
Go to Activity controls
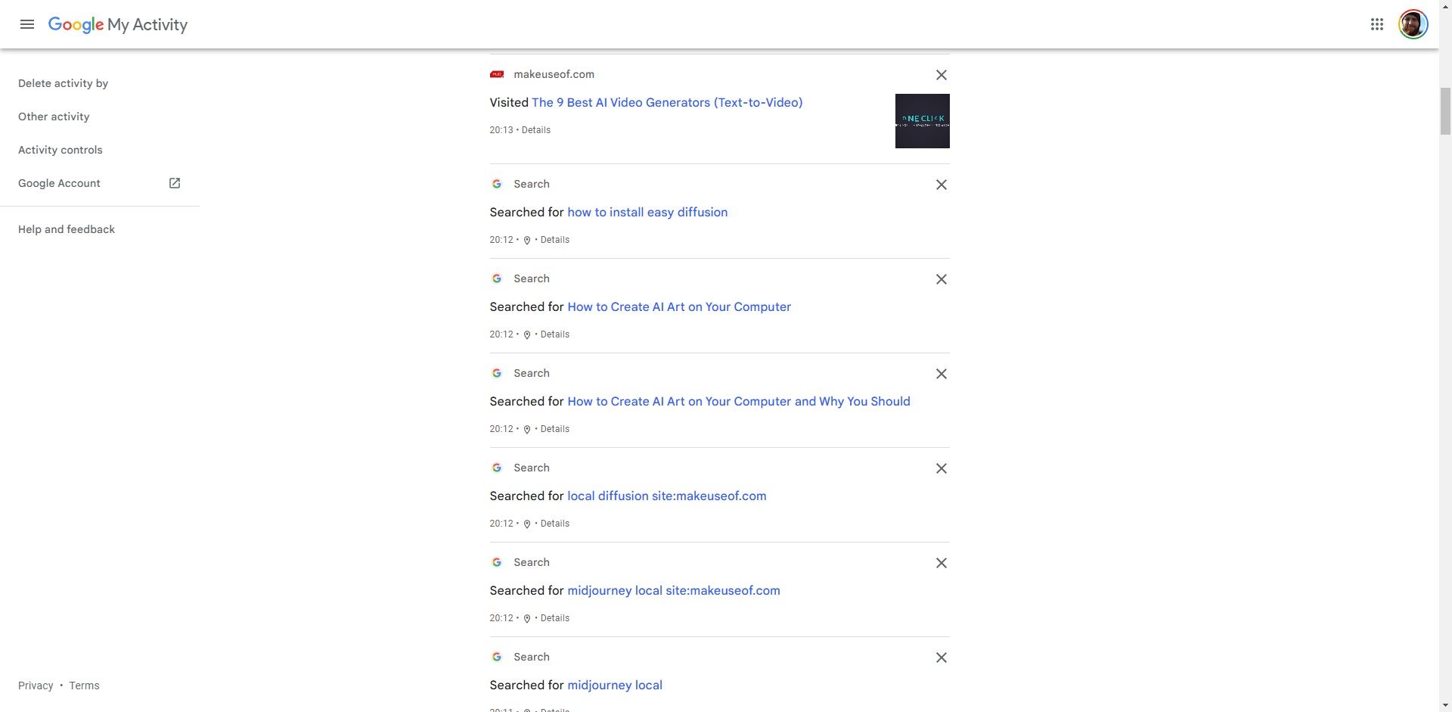click(60, 150)
